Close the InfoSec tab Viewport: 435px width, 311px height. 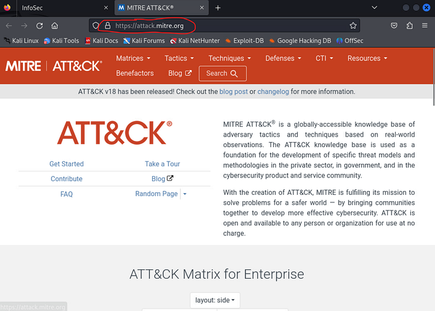106,8
